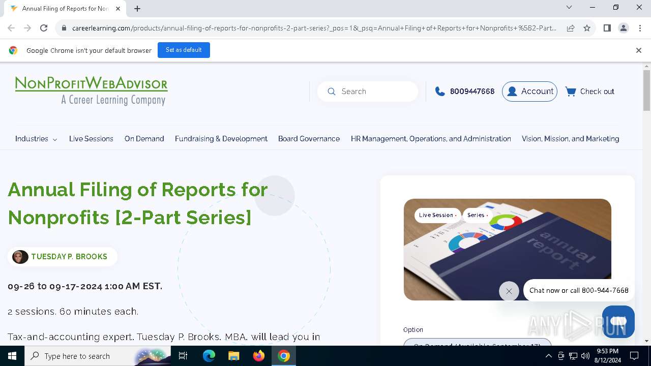Click Chrome icon in taskbar
This screenshot has width=651, height=366.
pos(284,356)
